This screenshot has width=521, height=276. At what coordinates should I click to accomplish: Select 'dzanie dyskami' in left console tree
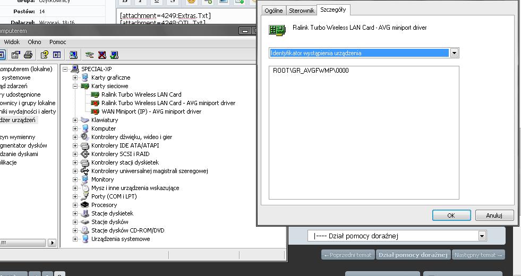pyautogui.click(x=19, y=154)
